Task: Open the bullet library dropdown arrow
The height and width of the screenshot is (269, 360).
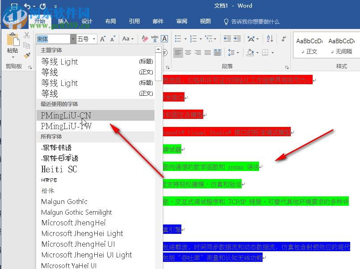Action: click(185, 39)
